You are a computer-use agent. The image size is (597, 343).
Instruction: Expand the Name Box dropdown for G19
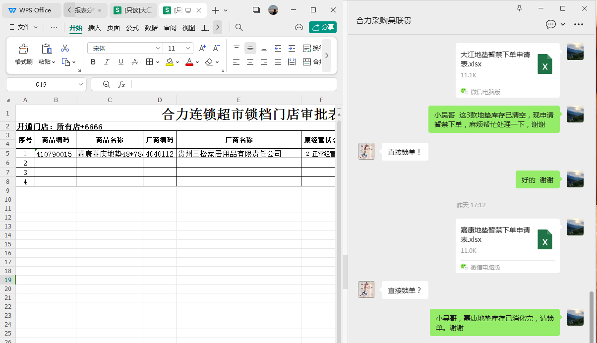pyautogui.click(x=81, y=85)
